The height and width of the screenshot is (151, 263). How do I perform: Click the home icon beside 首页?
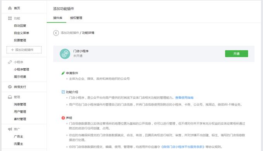[10, 8]
